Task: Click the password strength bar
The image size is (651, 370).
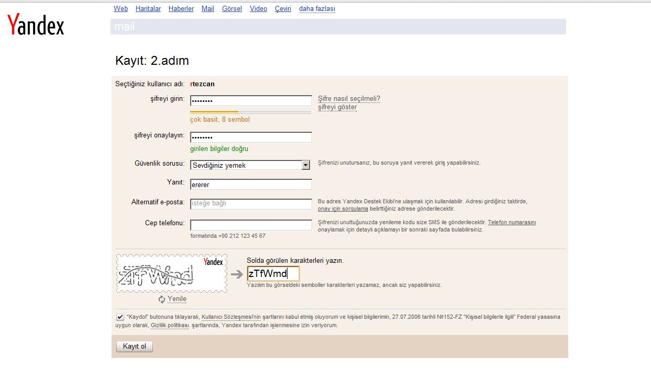Action: pyautogui.click(x=250, y=112)
